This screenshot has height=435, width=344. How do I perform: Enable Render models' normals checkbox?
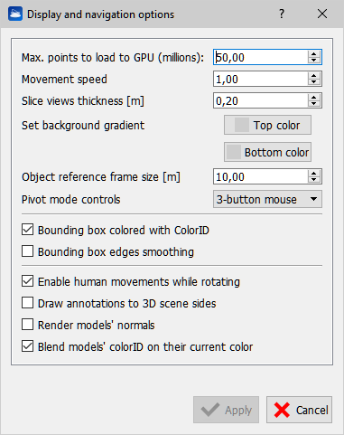[27, 325]
